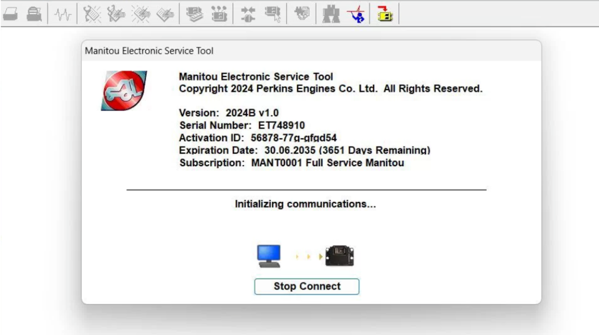The image size is (599, 335).
Task: Click the 'Serial Number: ET748910' line
Action: pos(242,125)
